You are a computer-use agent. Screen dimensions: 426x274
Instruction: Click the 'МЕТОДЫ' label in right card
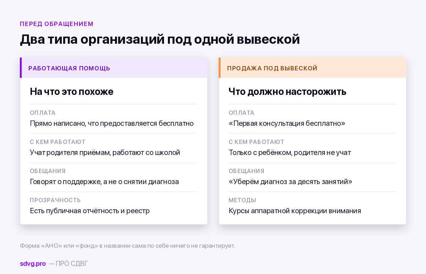pyautogui.click(x=242, y=200)
